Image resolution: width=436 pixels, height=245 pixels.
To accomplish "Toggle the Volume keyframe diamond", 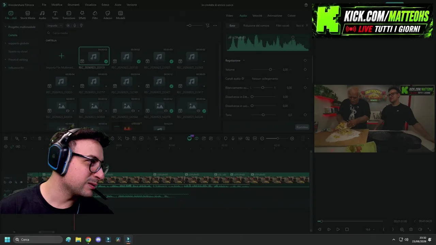I will pyautogui.click(x=305, y=69).
